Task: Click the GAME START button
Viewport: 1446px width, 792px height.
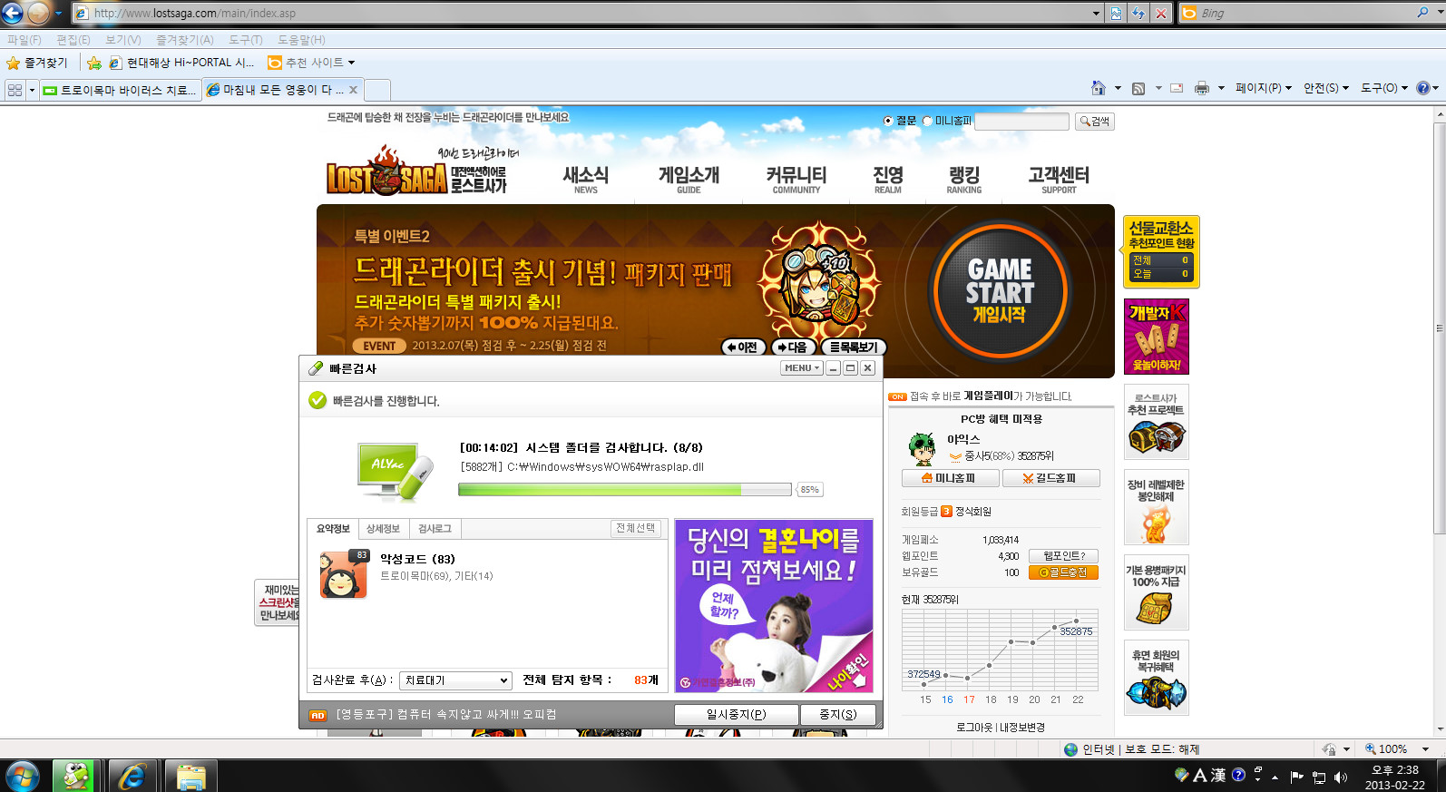Action: (1000, 291)
